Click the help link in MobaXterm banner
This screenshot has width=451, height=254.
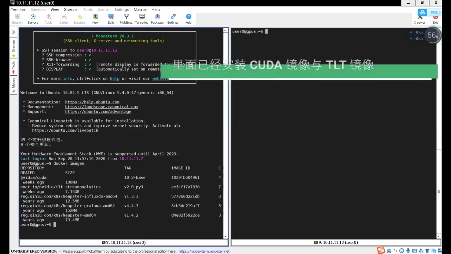tap(115, 78)
